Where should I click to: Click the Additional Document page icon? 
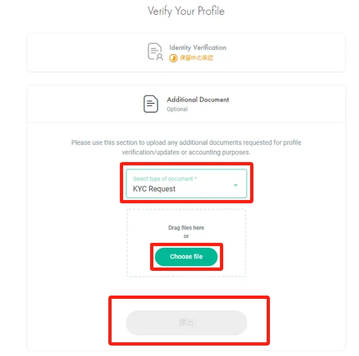(x=151, y=104)
